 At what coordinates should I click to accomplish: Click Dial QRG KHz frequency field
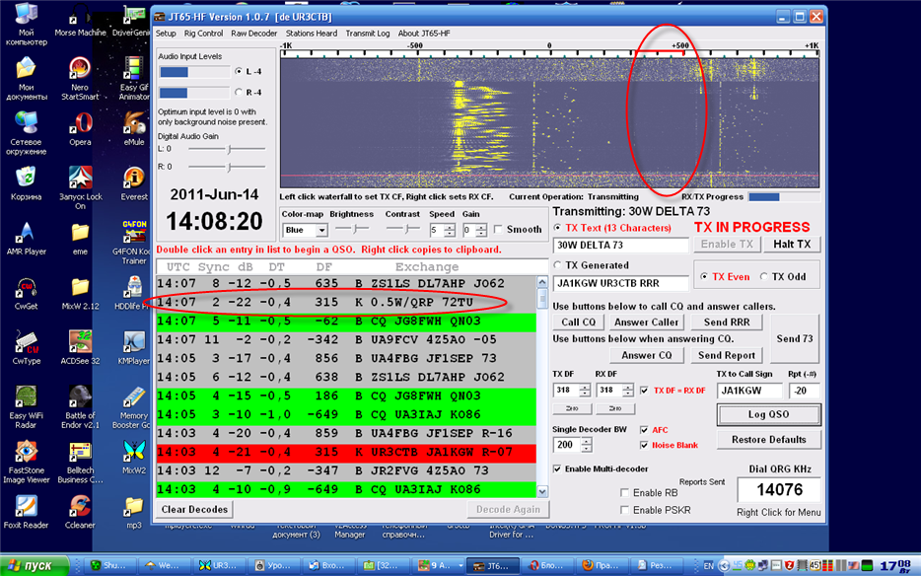tap(779, 489)
